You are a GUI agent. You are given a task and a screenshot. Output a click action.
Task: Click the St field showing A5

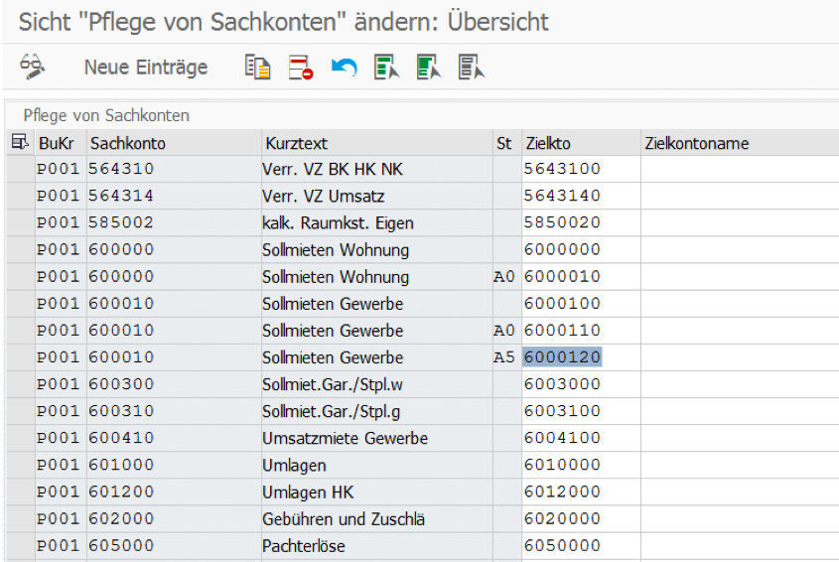click(504, 357)
